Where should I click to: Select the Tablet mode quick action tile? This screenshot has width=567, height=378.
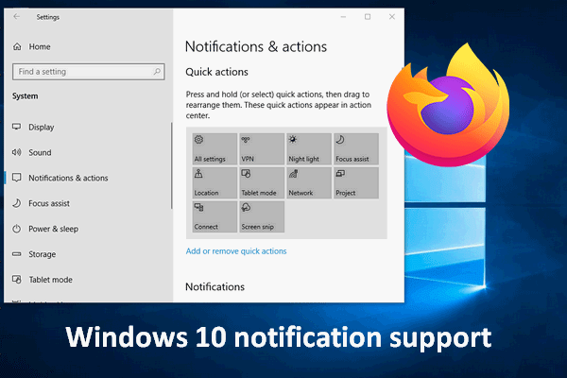point(262,182)
